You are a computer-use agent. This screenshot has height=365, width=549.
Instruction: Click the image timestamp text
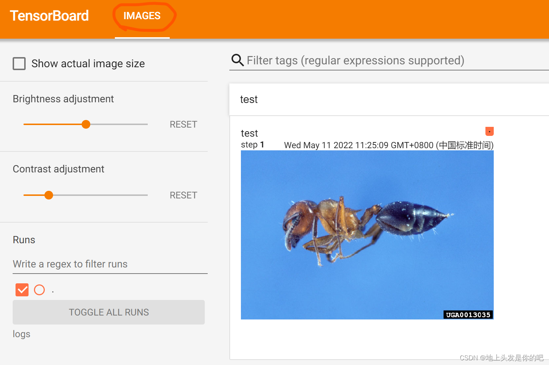(389, 145)
